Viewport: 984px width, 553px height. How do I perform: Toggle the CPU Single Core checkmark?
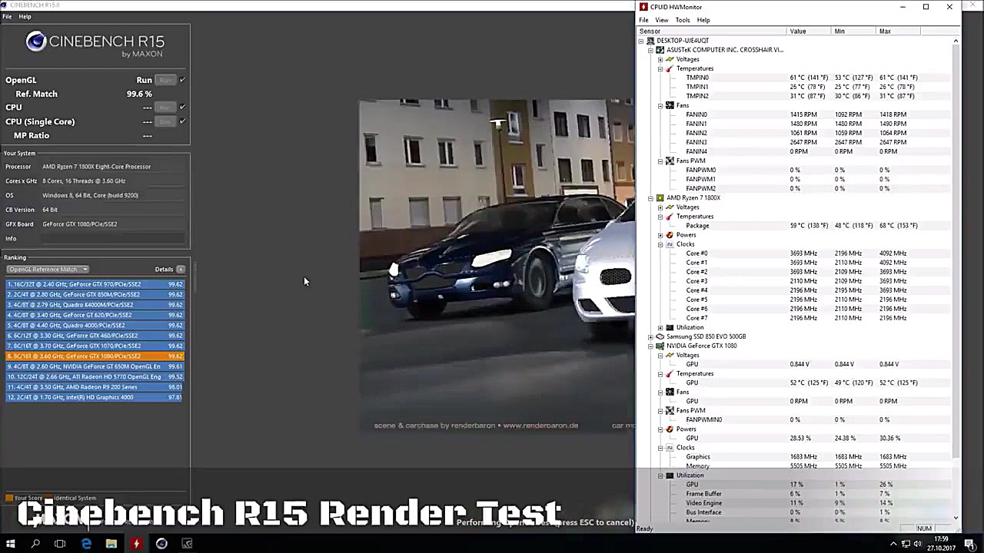click(x=182, y=121)
